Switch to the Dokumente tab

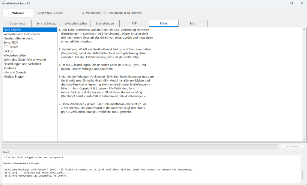coord(17,23)
